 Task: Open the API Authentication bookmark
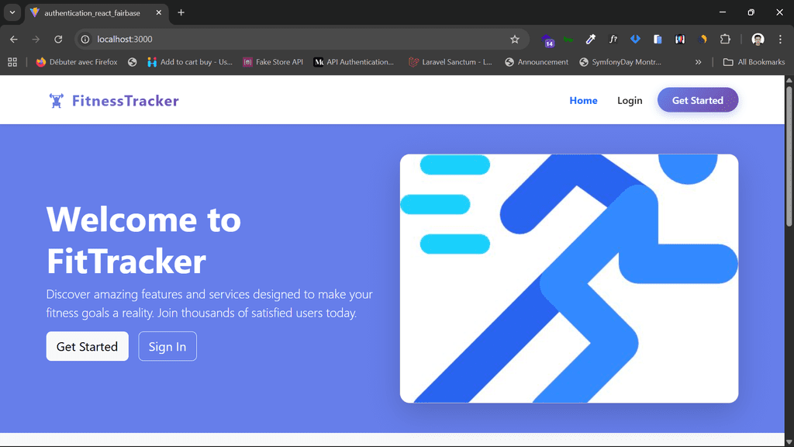pyautogui.click(x=354, y=62)
